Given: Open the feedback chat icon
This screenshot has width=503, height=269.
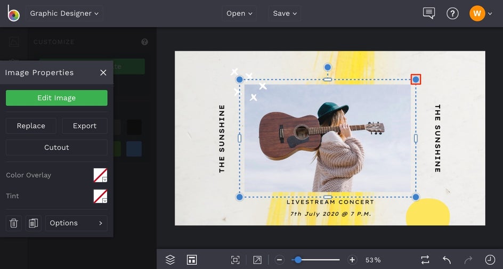Looking at the screenshot, I should click(x=429, y=13).
